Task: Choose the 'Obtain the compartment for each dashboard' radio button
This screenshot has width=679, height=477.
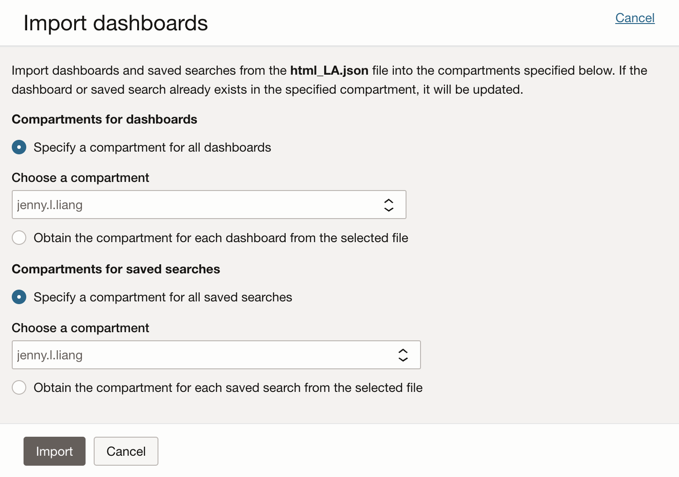Action: (x=19, y=238)
